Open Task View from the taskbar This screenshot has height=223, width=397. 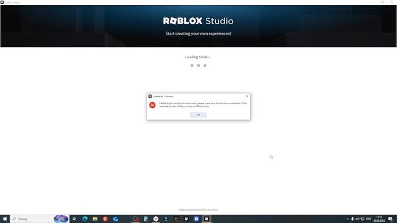[x=74, y=219]
